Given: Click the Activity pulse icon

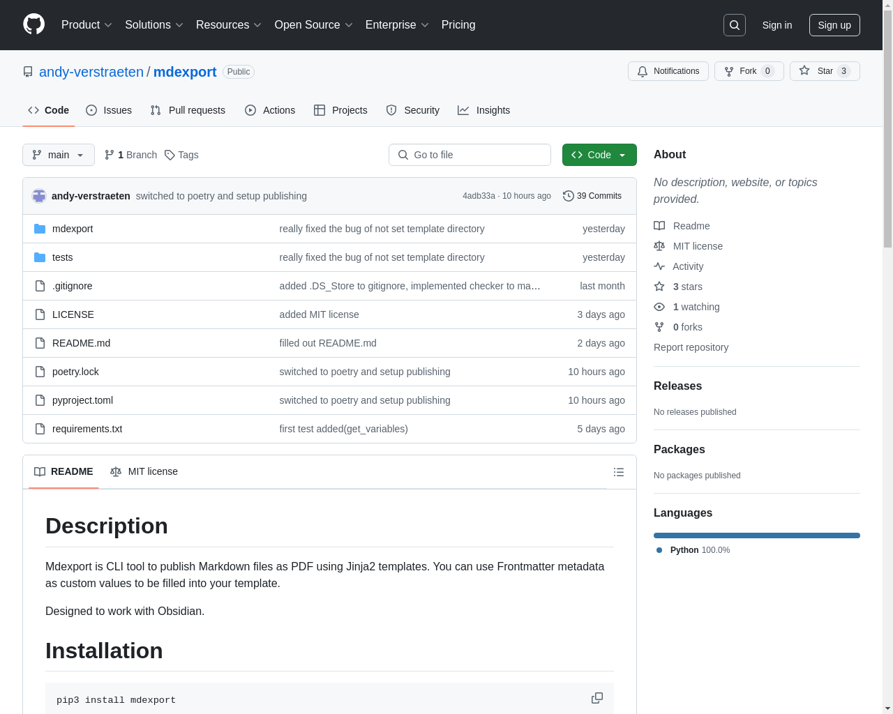Looking at the screenshot, I should tap(659, 266).
